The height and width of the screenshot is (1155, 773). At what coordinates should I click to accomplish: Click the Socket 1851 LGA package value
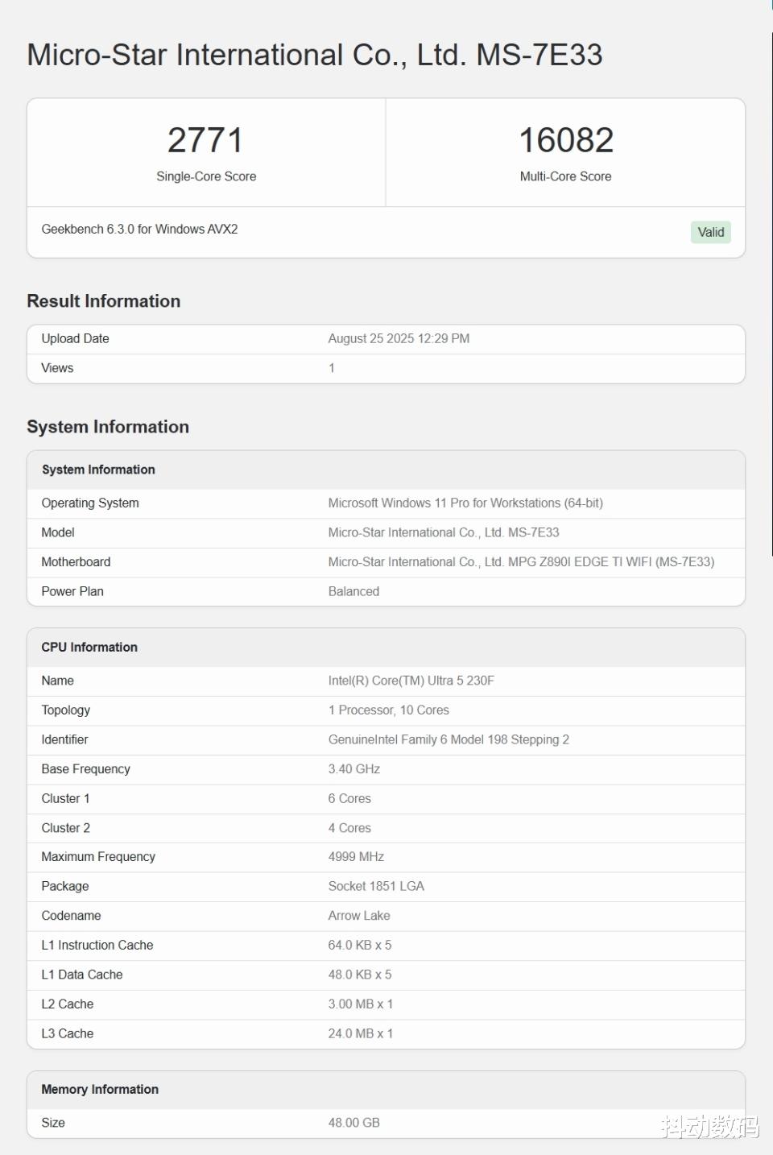376,886
